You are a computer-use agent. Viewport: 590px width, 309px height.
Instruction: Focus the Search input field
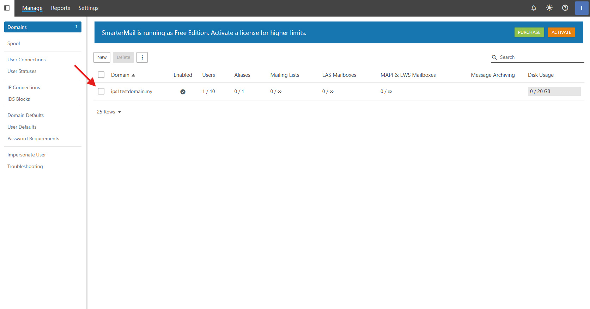pyautogui.click(x=540, y=57)
